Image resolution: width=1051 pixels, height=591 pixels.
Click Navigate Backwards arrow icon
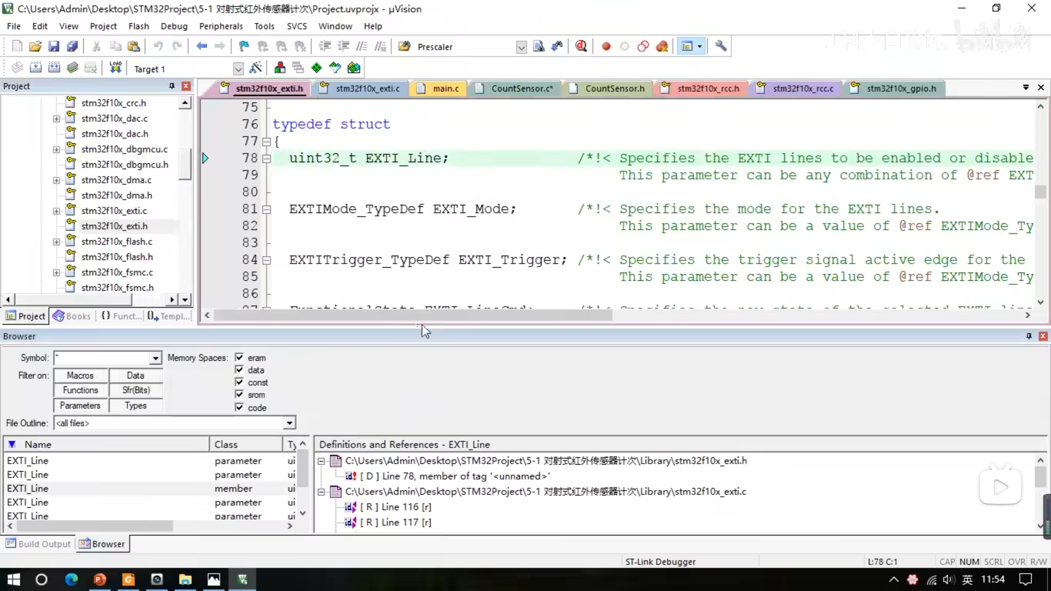point(201,46)
